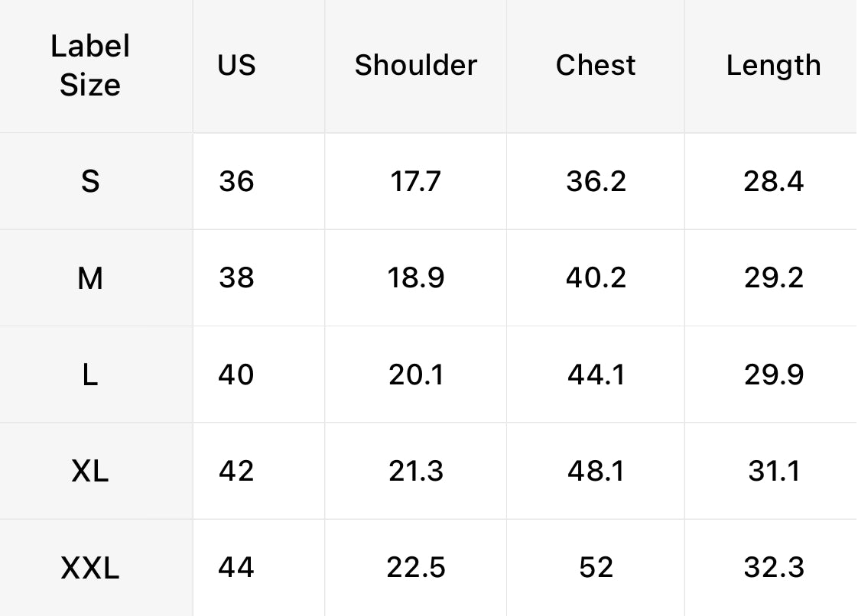Select the L size row label
Viewport: 858px width, 616px height.
pos(90,374)
